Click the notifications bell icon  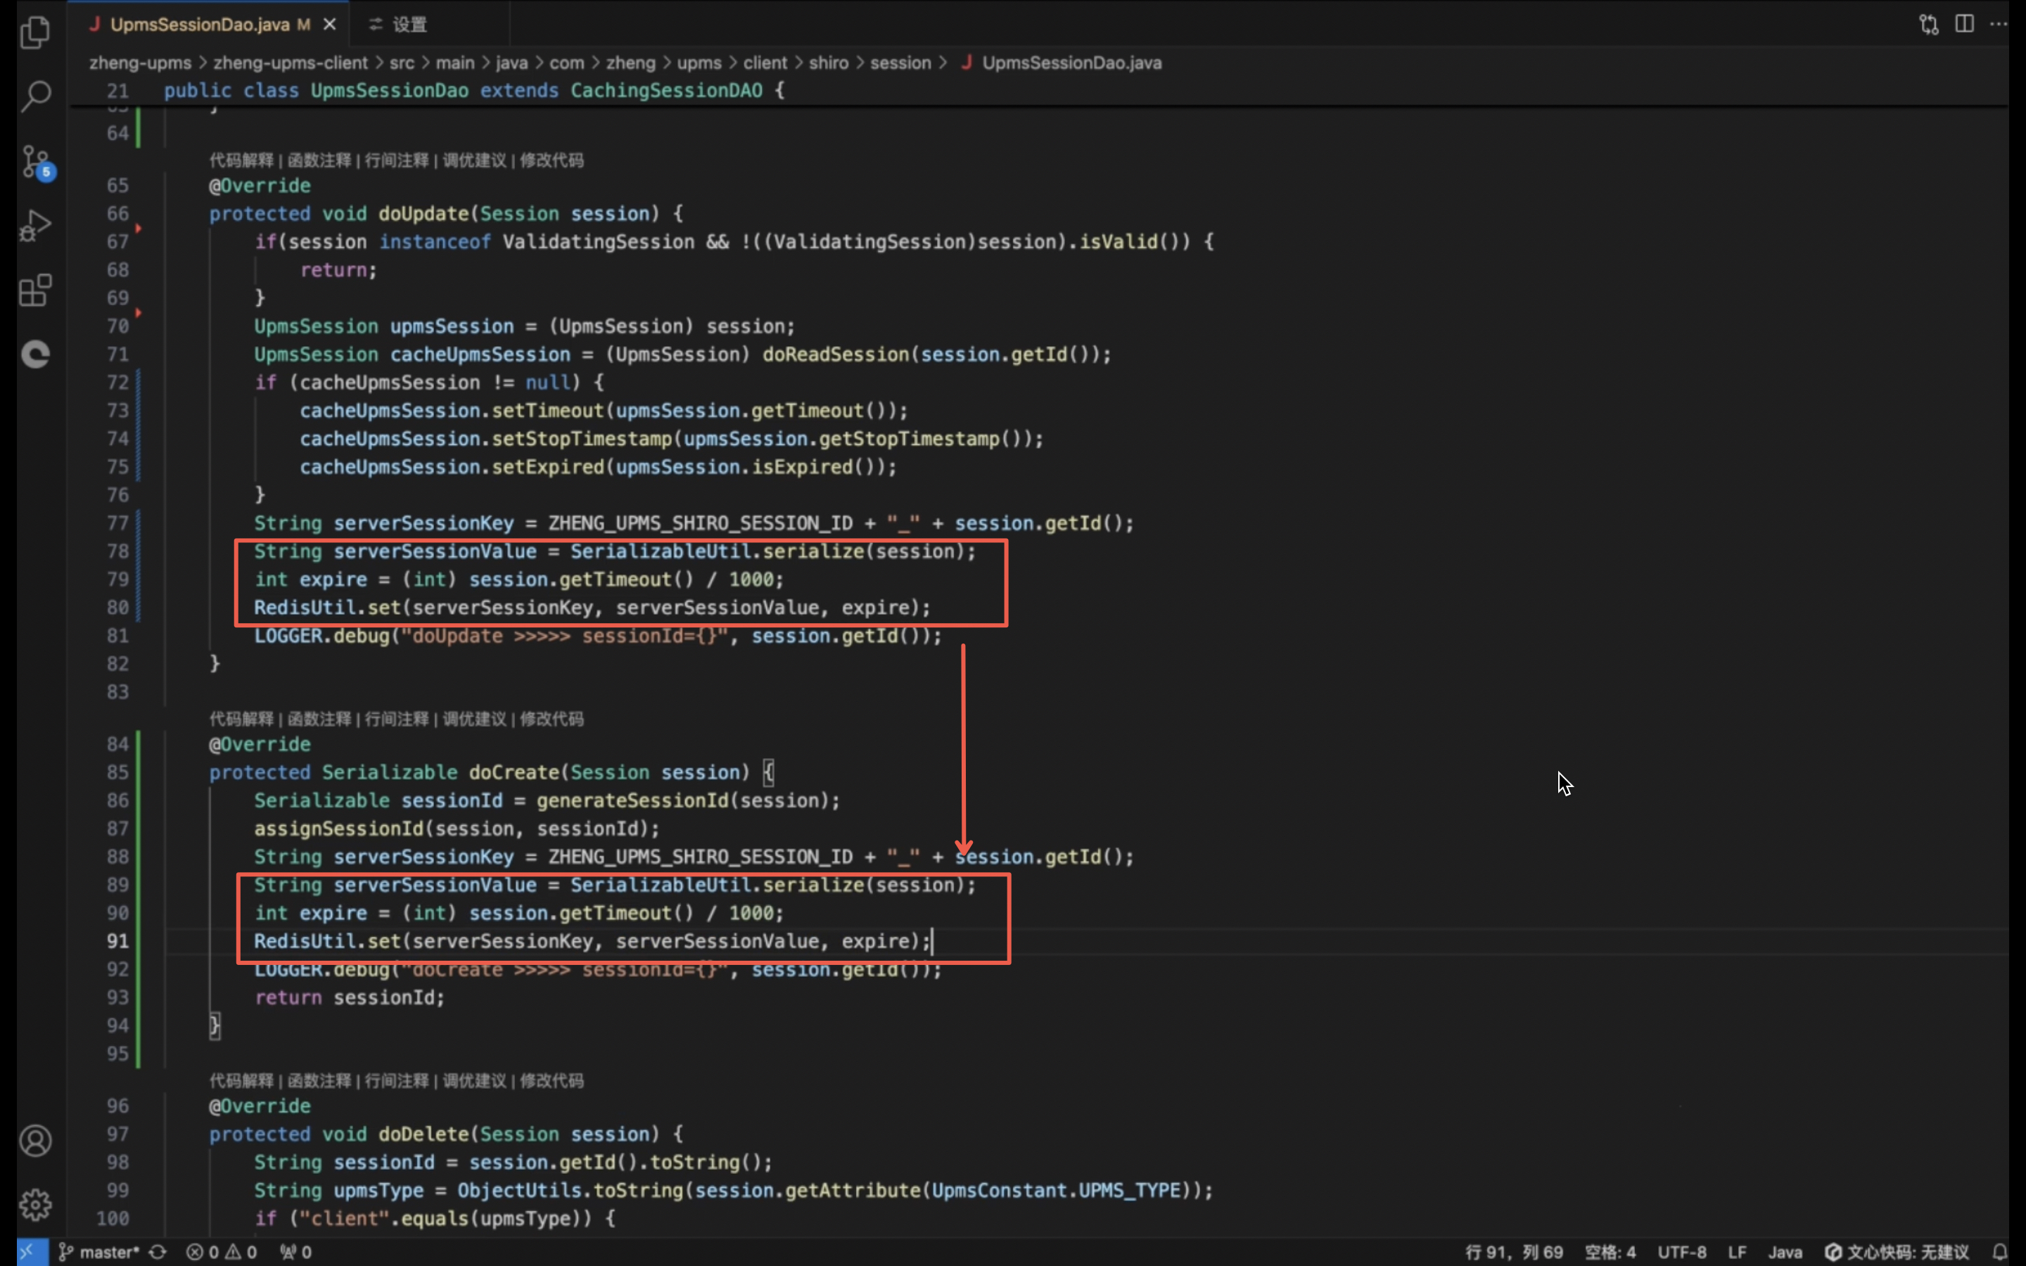click(1999, 1252)
